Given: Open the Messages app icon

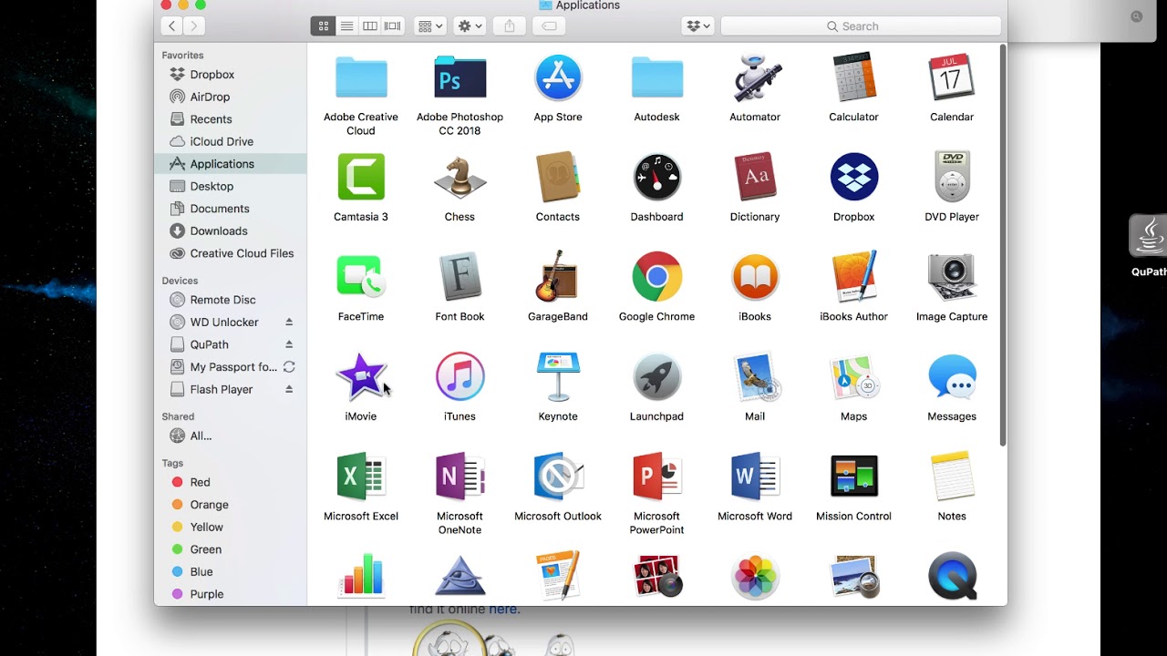Looking at the screenshot, I should point(952,376).
